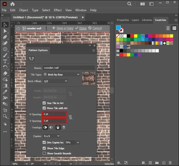The height and width of the screenshot is (166, 179).
Task: Switch to the Layers tab
Action: pos(135,20)
